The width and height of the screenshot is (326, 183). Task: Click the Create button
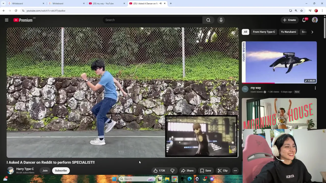pyautogui.click(x=289, y=20)
